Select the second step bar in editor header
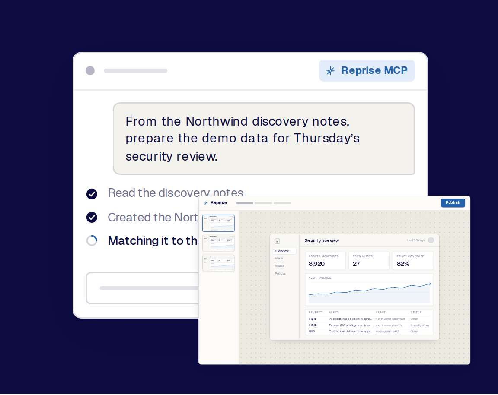 point(263,203)
